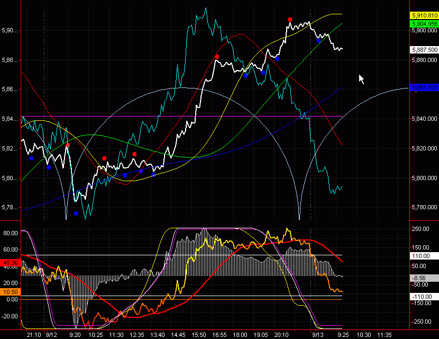The width and height of the screenshot is (439, 339).
Task: Click the -250.00 indicator scale value
Action: point(422,322)
